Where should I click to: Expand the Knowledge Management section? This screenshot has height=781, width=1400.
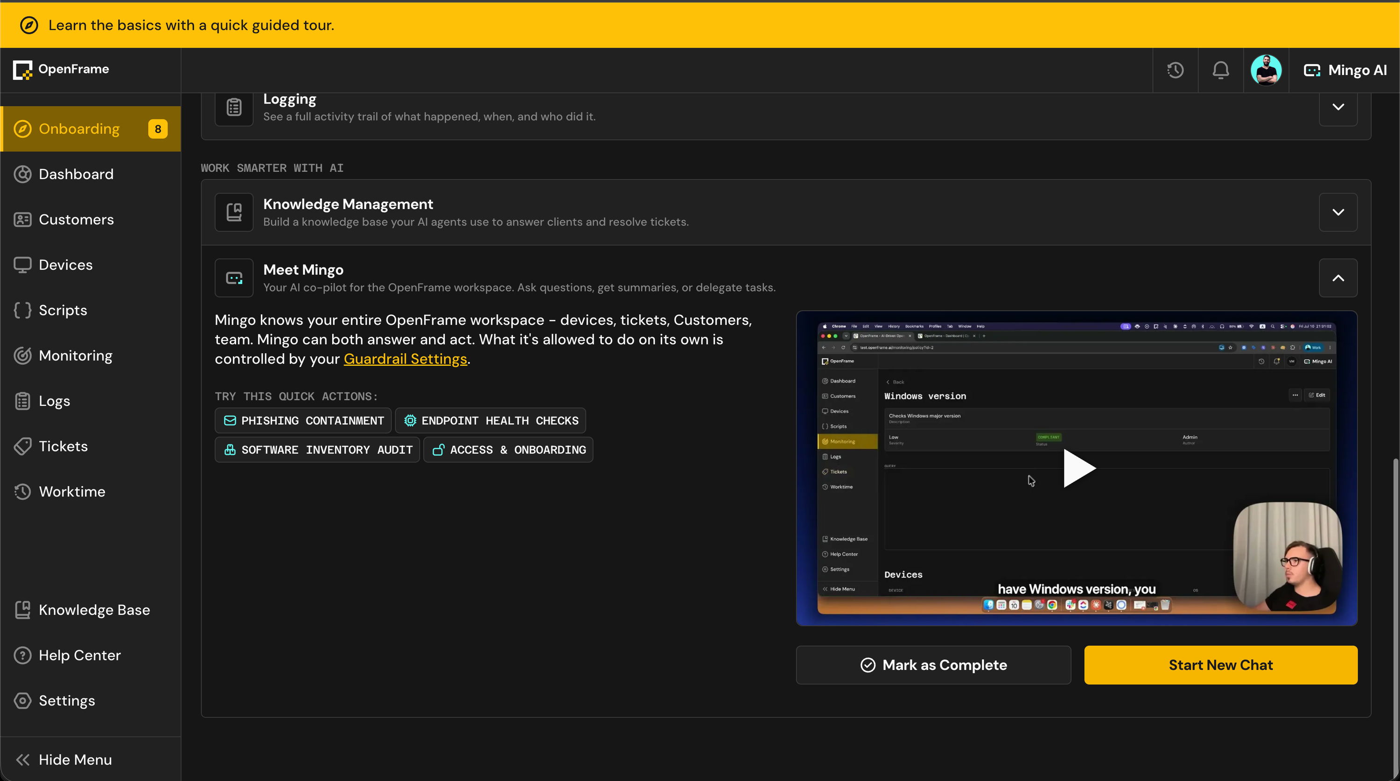(1338, 212)
